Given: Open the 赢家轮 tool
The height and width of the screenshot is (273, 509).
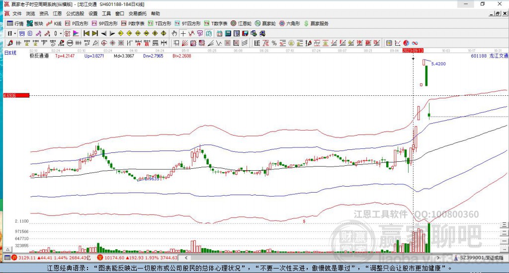Looking at the screenshot, I should pos(265,23).
